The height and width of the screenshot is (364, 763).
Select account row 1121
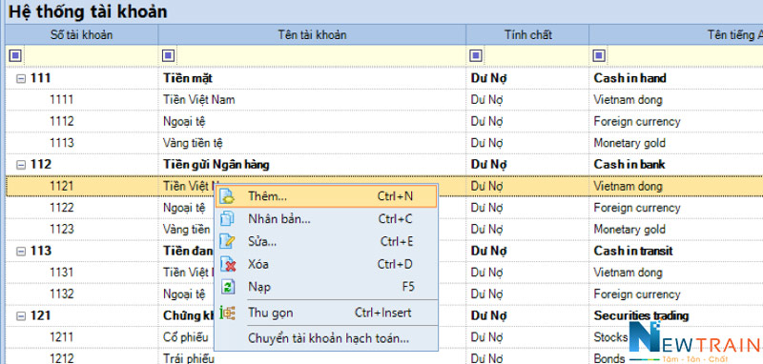pyautogui.click(x=384, y=186)
